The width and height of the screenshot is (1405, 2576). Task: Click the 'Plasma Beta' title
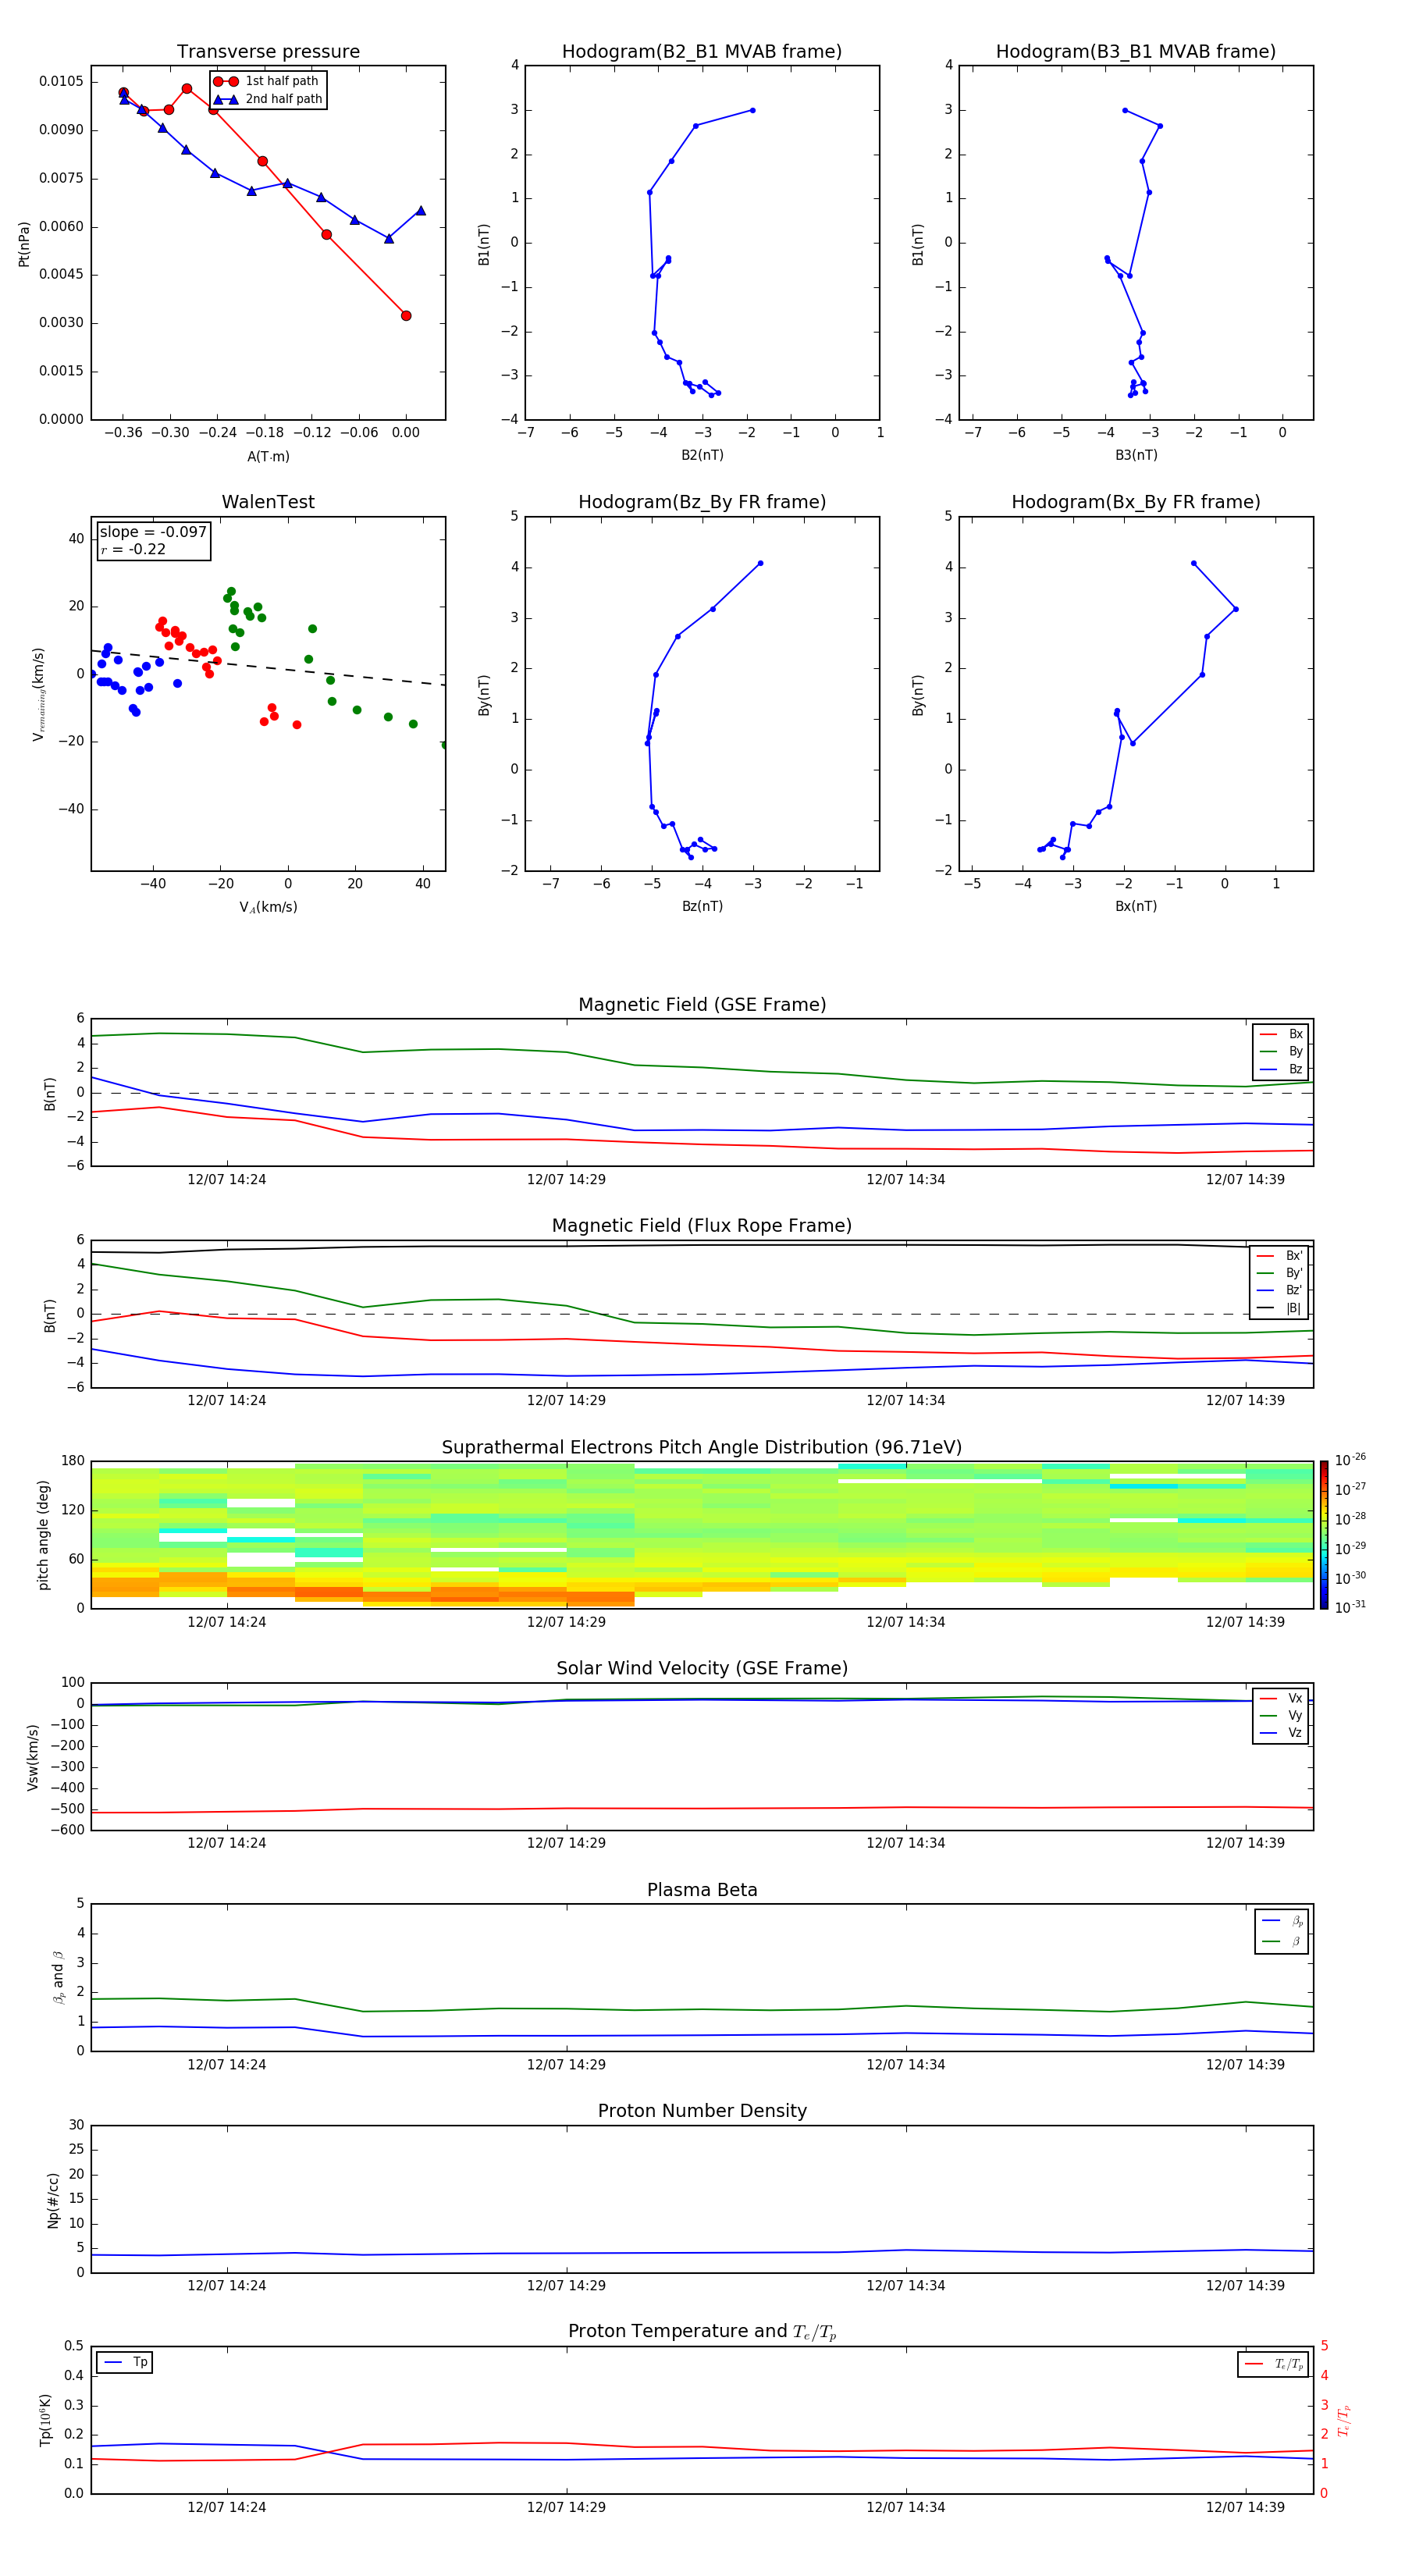pos(702,1890)
